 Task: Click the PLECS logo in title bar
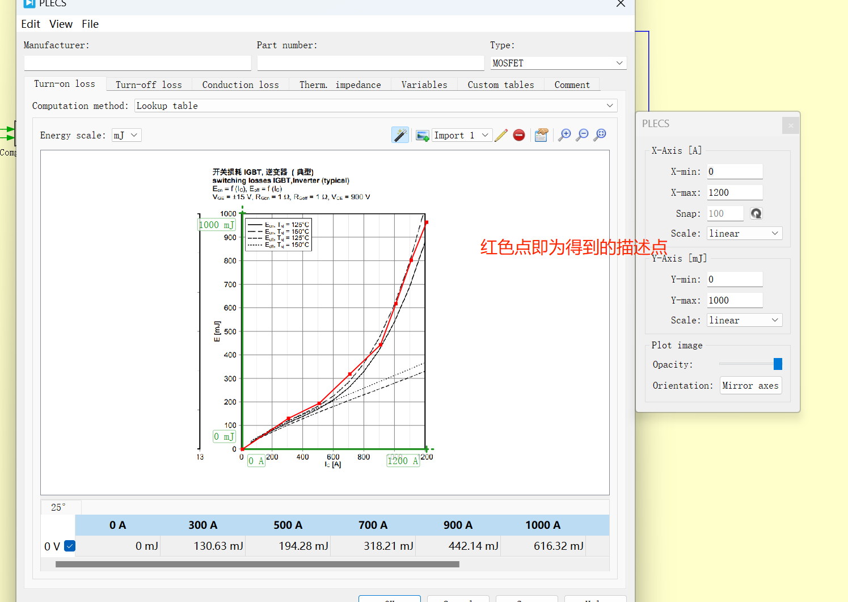point(29,3)
